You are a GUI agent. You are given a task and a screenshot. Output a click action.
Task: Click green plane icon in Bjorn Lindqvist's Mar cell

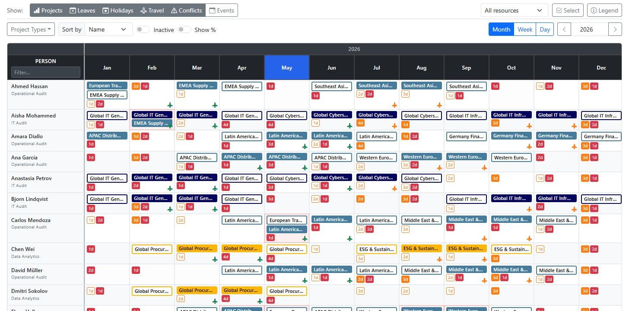[x=215, y=209]
